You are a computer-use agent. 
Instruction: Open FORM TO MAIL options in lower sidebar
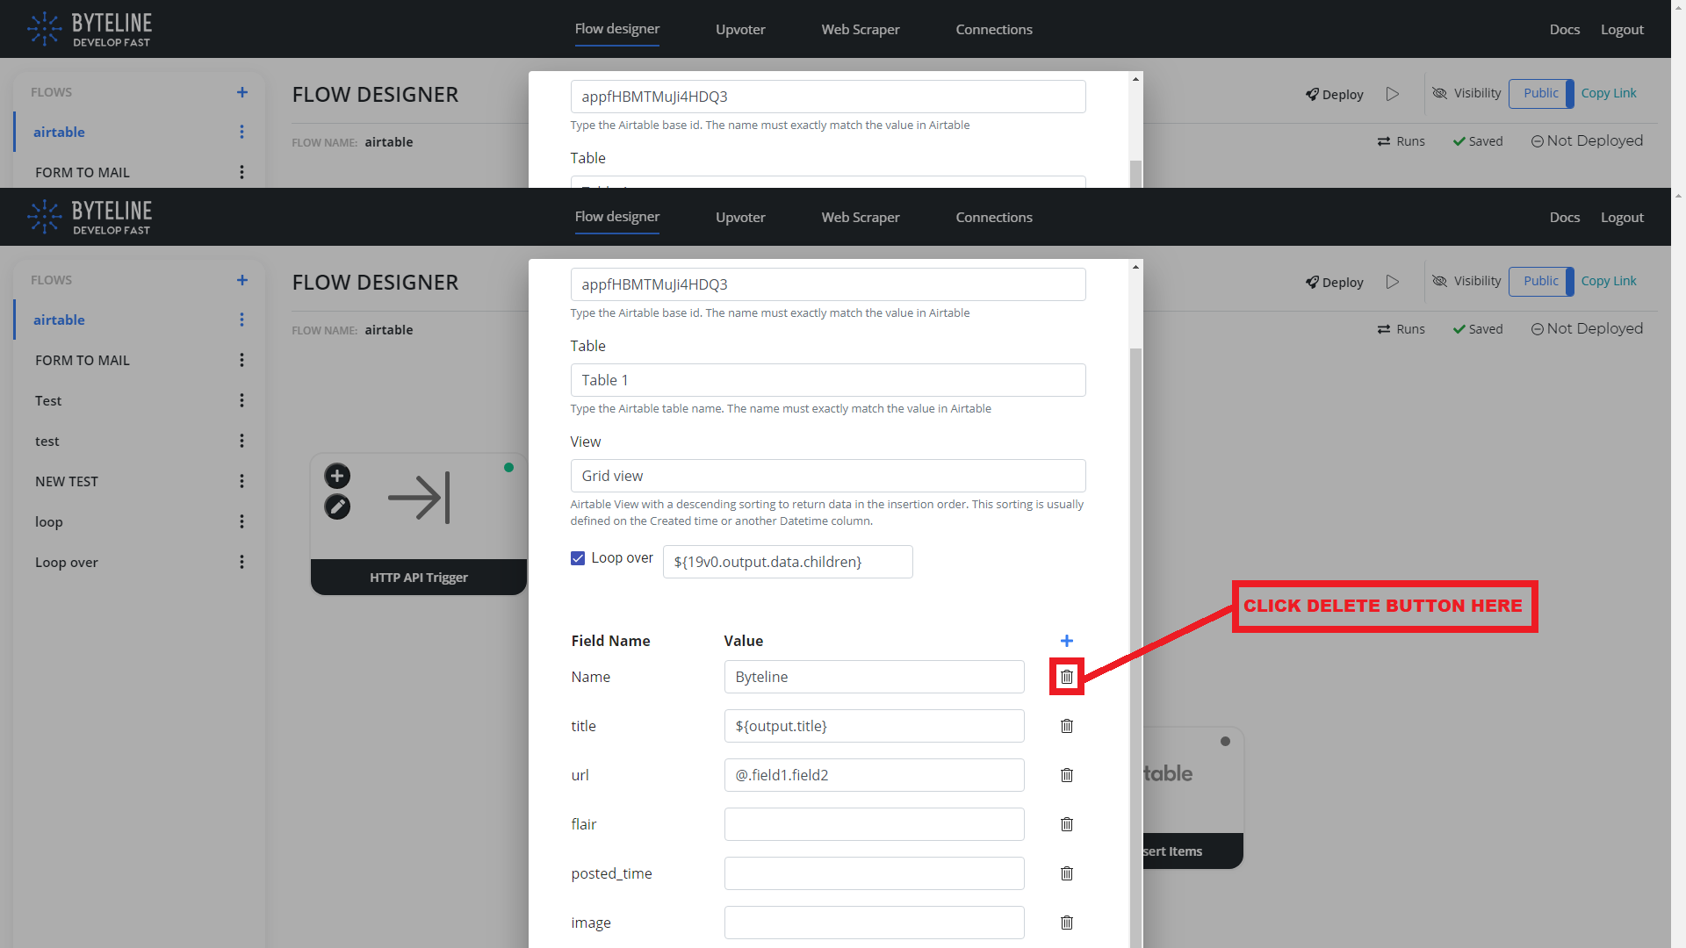[241, 360]
